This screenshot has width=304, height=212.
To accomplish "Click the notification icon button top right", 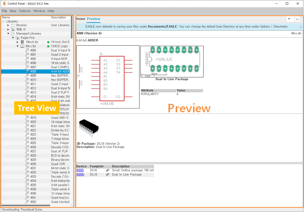I will point(290,19).
